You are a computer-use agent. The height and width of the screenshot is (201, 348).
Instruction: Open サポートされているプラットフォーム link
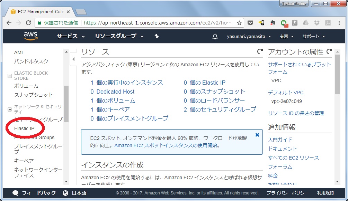300,68
